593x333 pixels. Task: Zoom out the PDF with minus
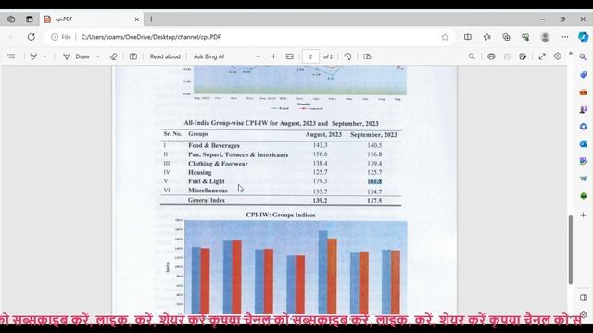click(x=258, y=56)
